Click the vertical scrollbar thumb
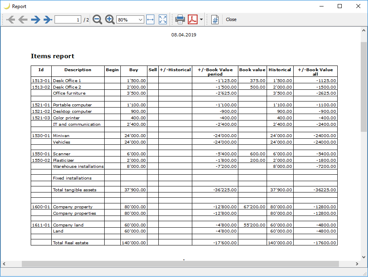 pos(364,87)
